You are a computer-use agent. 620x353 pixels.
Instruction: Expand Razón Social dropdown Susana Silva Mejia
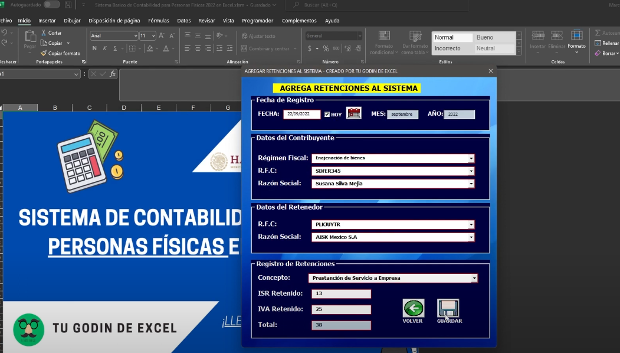(471, 184)
